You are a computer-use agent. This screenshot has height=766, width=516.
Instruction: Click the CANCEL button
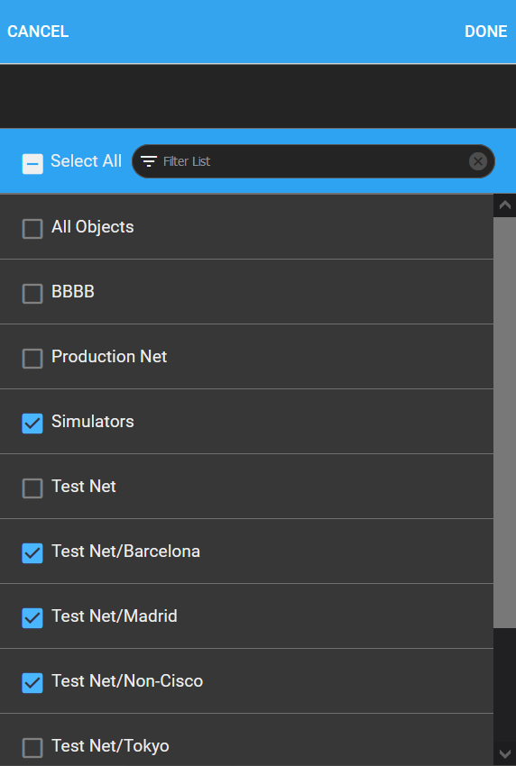point(38,32)
